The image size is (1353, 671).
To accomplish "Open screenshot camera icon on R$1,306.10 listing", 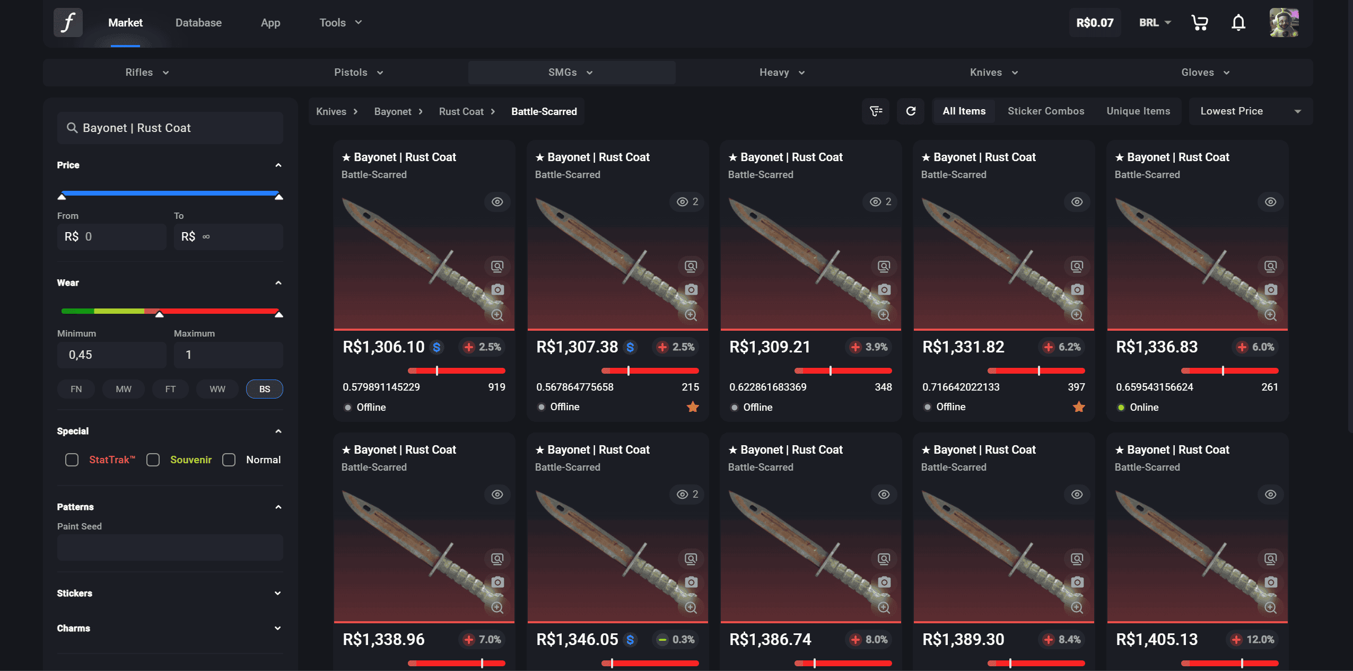I will pos(497,289).
